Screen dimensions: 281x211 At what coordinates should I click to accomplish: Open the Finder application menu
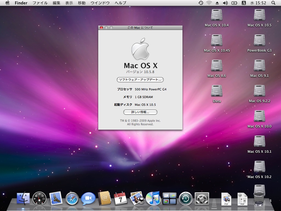[21, 3]
